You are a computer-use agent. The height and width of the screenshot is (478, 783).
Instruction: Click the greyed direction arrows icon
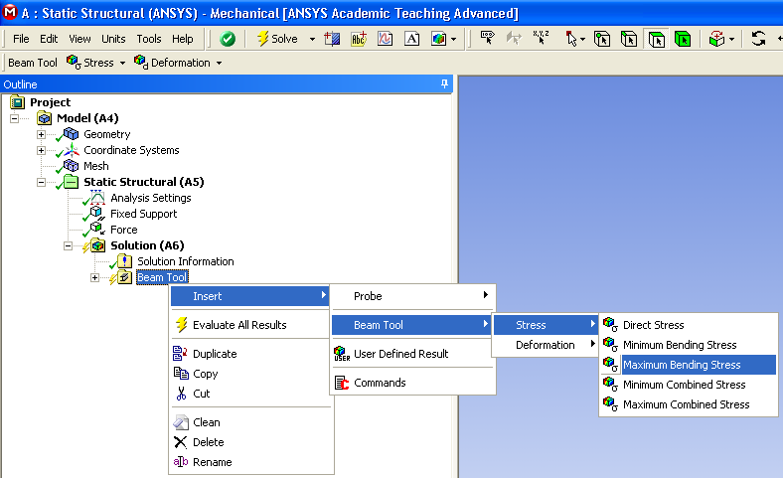click(x=514, y=38)
